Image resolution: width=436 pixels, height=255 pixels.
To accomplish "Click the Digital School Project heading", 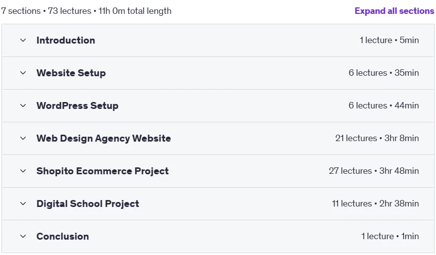I will click(88, 204).
